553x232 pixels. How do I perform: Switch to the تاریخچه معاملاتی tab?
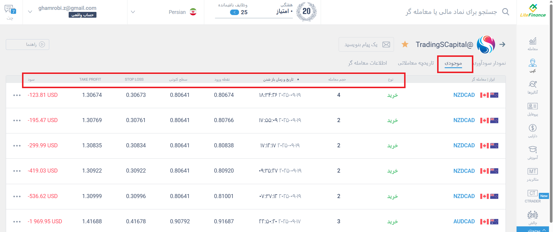[416, 63]
